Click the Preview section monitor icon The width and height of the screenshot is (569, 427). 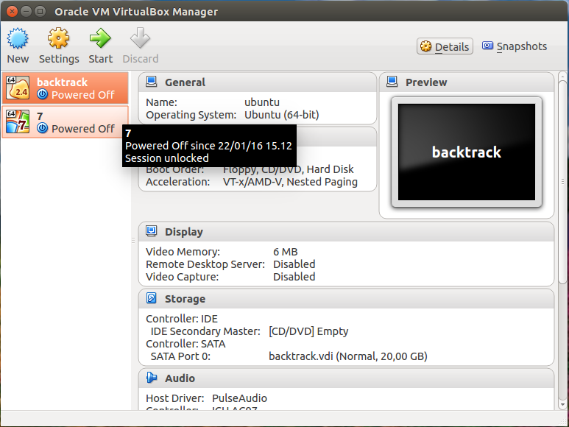(392, 82)
